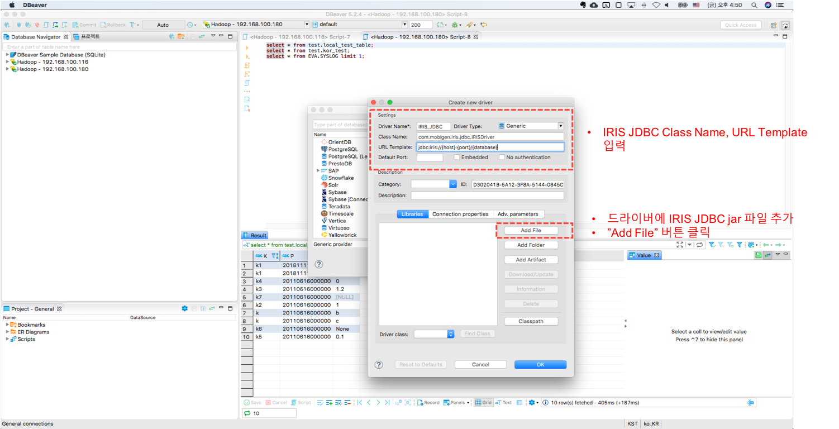Select the Libraries tab
Viewport: 839px width, 429px height.
[x=412, y=214]
